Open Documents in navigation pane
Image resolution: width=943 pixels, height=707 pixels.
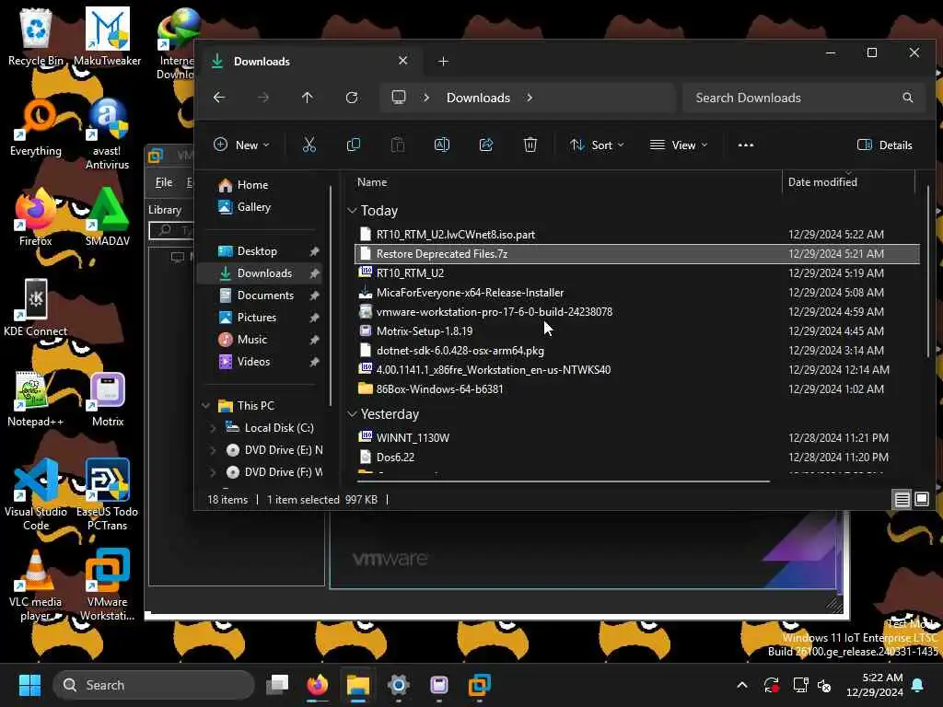[x=264, y=296]
